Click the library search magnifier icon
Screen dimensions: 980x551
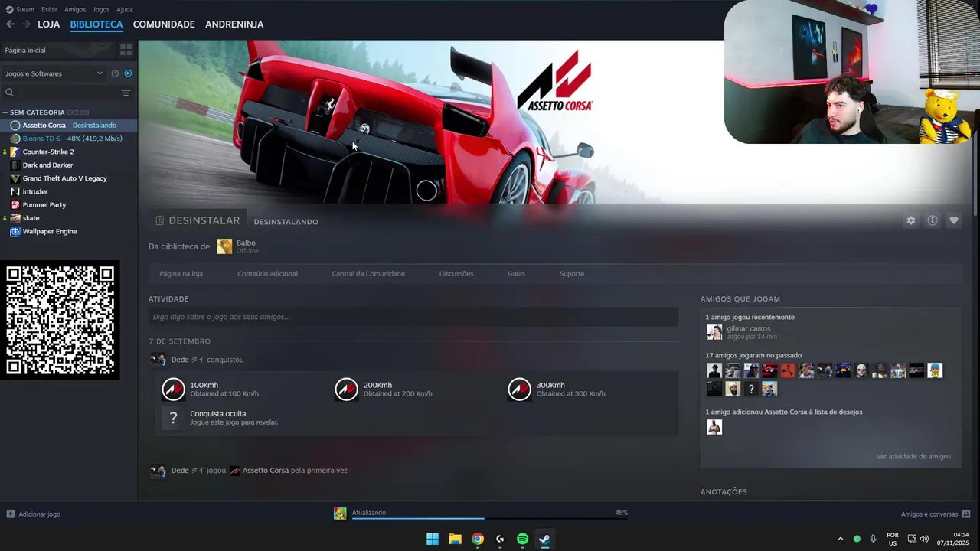(x=10, y=93)
